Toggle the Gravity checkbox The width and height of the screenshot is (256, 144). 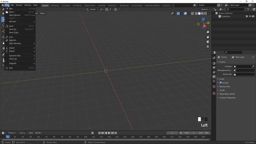220,83
